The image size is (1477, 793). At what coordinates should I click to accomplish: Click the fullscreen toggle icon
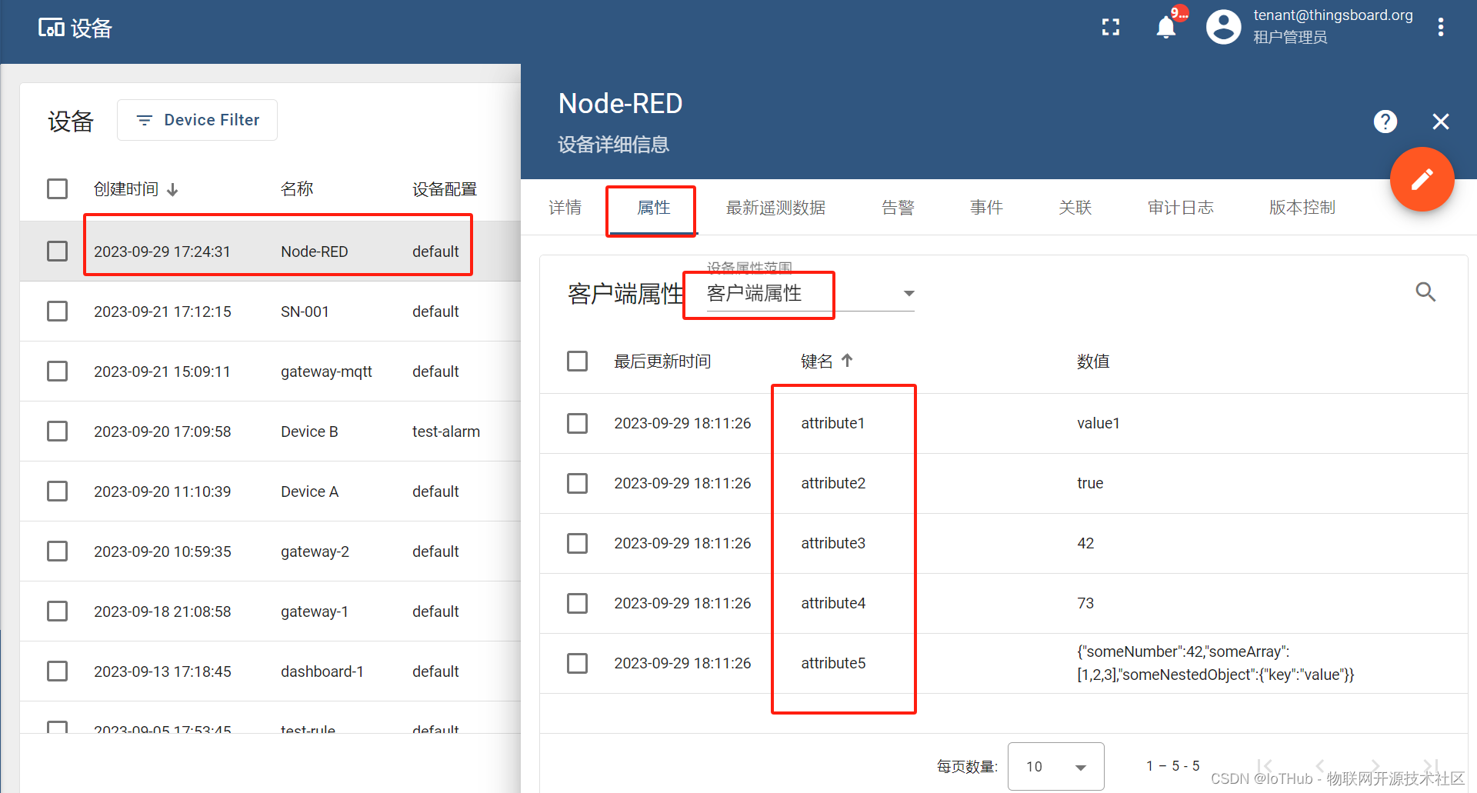click(1110, 26)
